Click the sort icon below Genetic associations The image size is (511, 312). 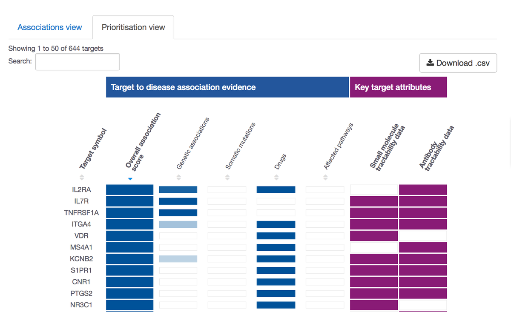(178, 177)
